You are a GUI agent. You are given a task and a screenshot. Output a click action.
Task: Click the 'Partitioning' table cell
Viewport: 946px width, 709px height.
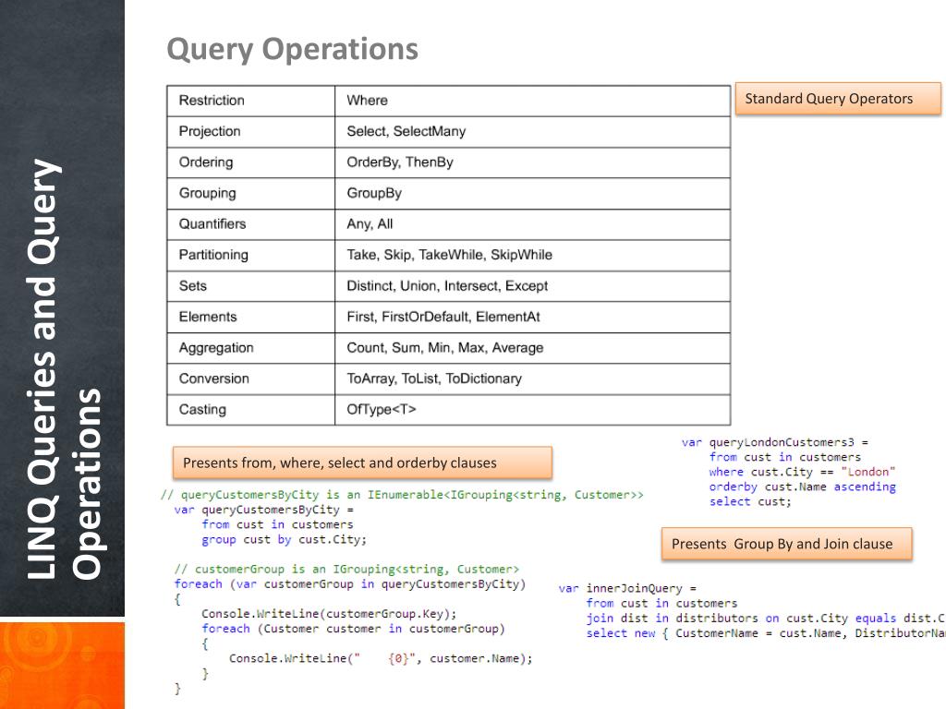[251, 256]
